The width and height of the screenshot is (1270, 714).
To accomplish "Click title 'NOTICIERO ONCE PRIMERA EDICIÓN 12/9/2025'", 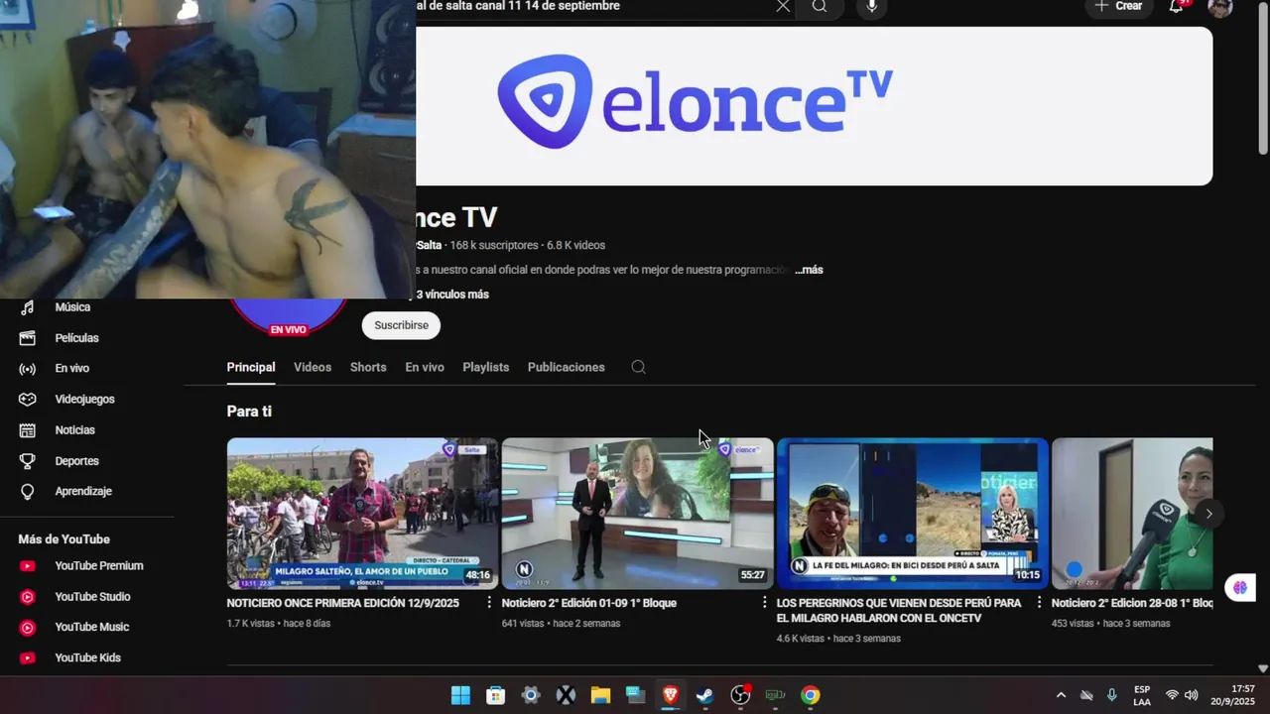I will [x=343, y=603].
